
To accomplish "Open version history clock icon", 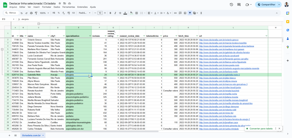I will click(x=231, y=5).
